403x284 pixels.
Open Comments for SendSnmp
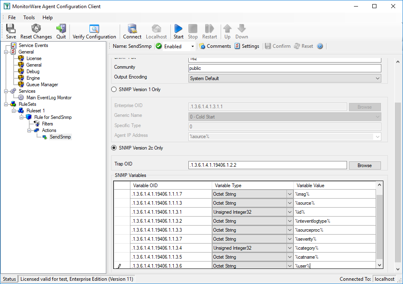[215, 46]
